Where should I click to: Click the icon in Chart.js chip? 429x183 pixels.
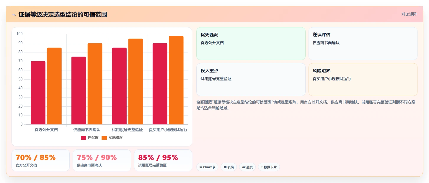pyautogui.click(x=201, y=167)
